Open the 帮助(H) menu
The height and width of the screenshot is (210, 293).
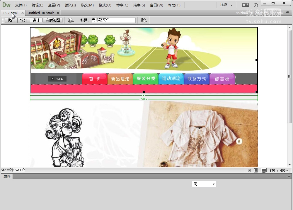pyautogui.click(x=174, y=5)
